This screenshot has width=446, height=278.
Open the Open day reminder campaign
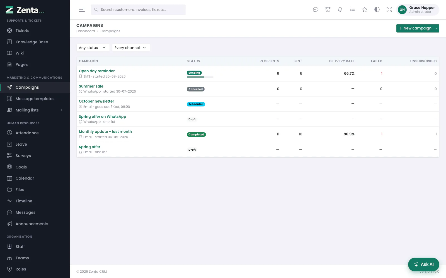[x=97, y=71]
